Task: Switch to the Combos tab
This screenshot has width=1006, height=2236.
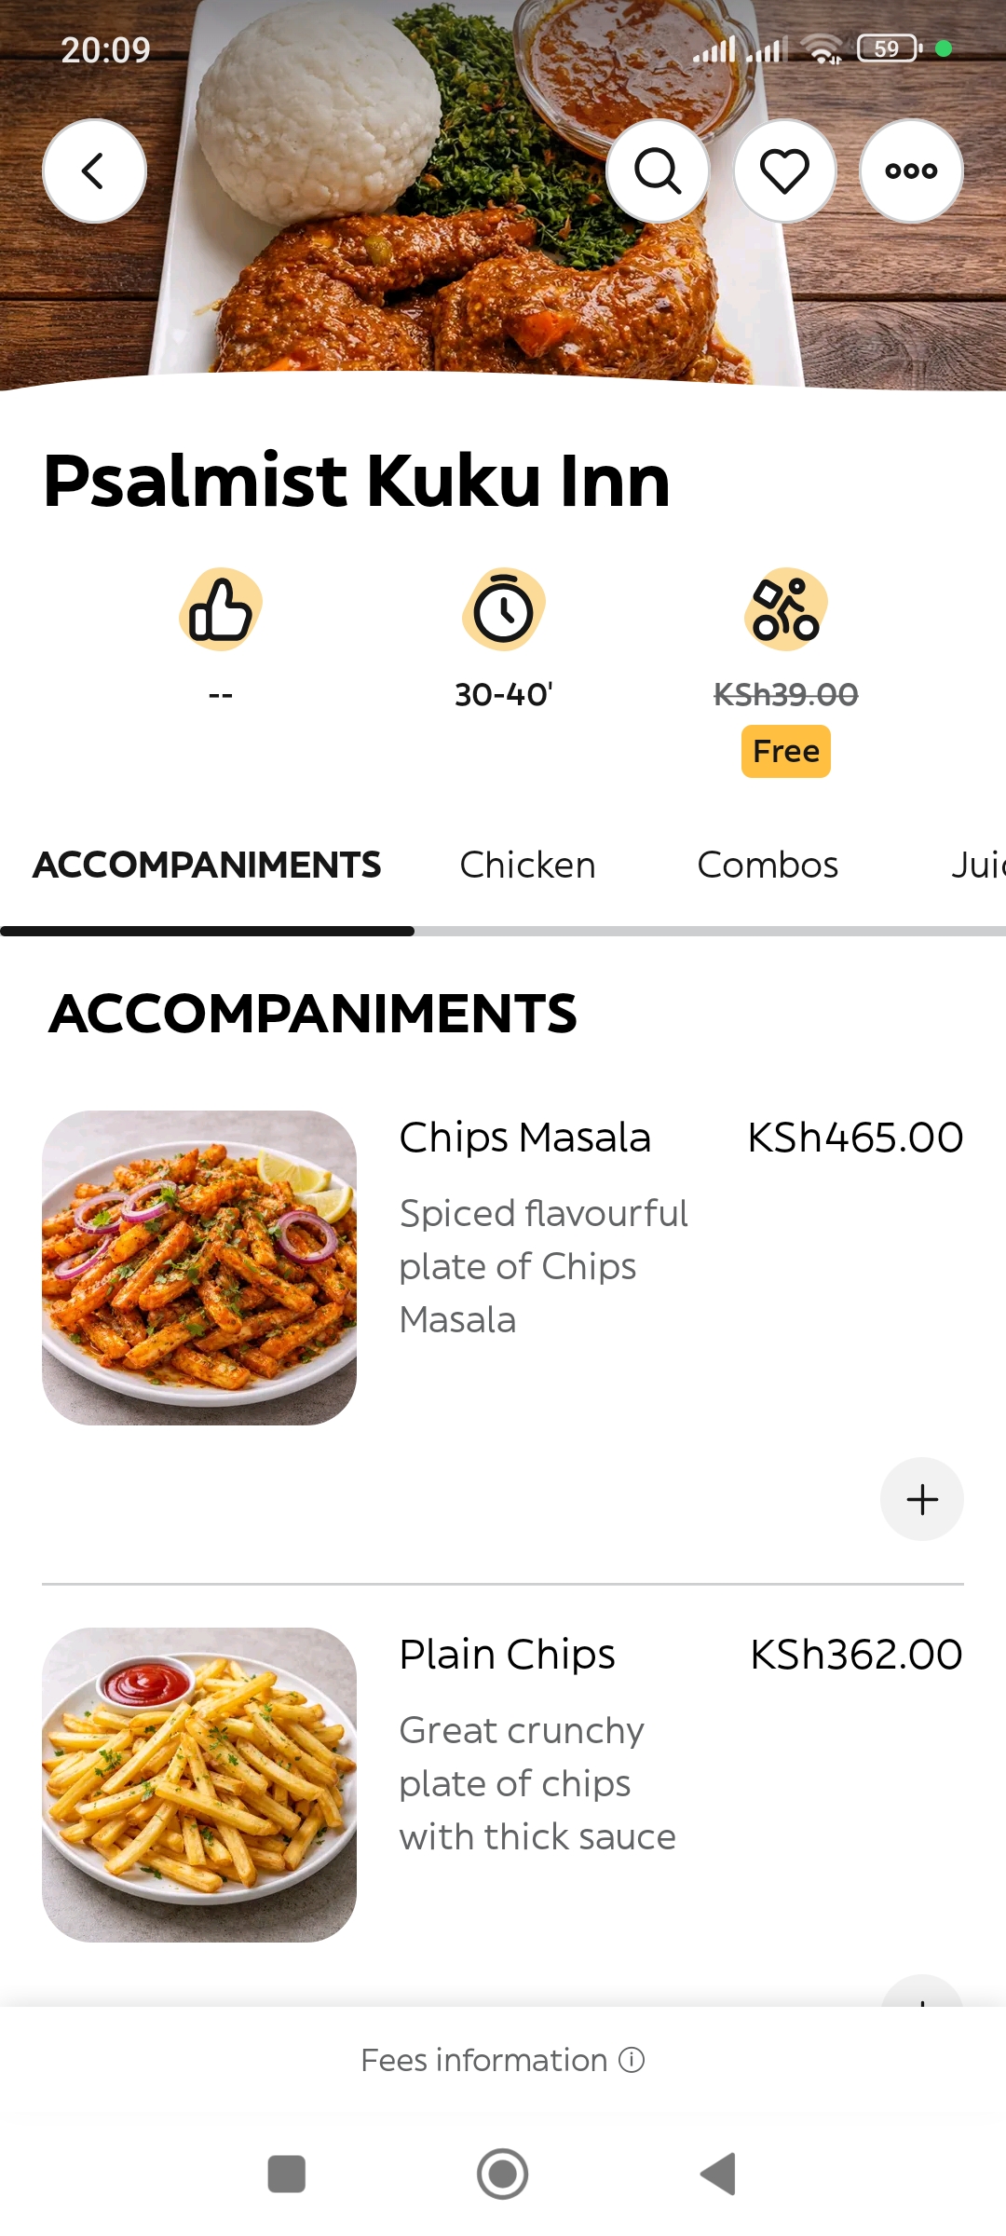Action: [x=768, y=865]
